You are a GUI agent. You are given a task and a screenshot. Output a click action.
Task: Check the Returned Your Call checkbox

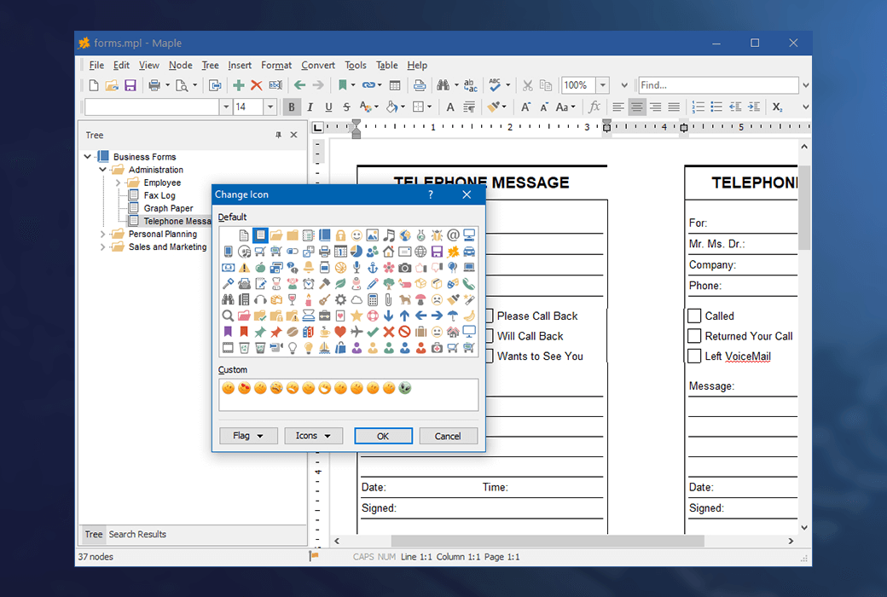[694, 336]
